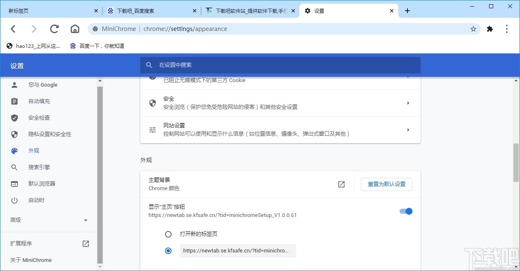Image resolution: width=520 pixels, height=271 pixels.
Task: Click 重置为默认设置 button
Action: pyautogui.click(x=386, y=184)
